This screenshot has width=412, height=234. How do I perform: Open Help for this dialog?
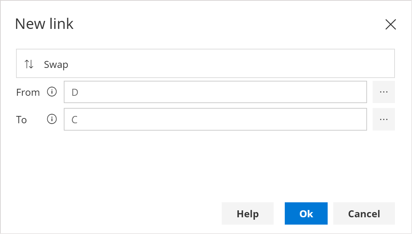247,213
